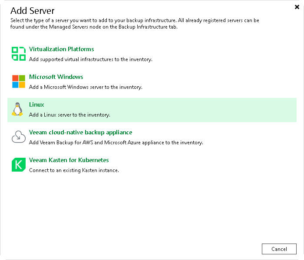
Task: Click the Managed Servers instruction paragraph
Action: [135, 23]
